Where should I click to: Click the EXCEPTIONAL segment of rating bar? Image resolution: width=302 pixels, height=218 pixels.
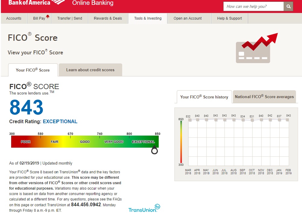[x=144, y=142]
